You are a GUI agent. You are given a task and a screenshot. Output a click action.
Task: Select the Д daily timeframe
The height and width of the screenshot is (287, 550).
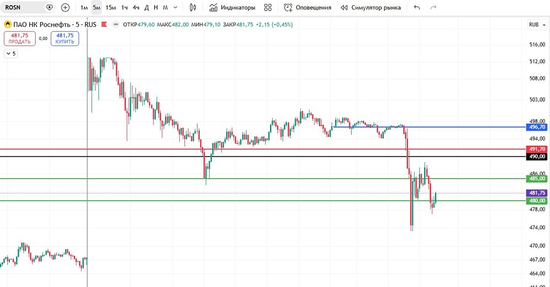point(147,7)
